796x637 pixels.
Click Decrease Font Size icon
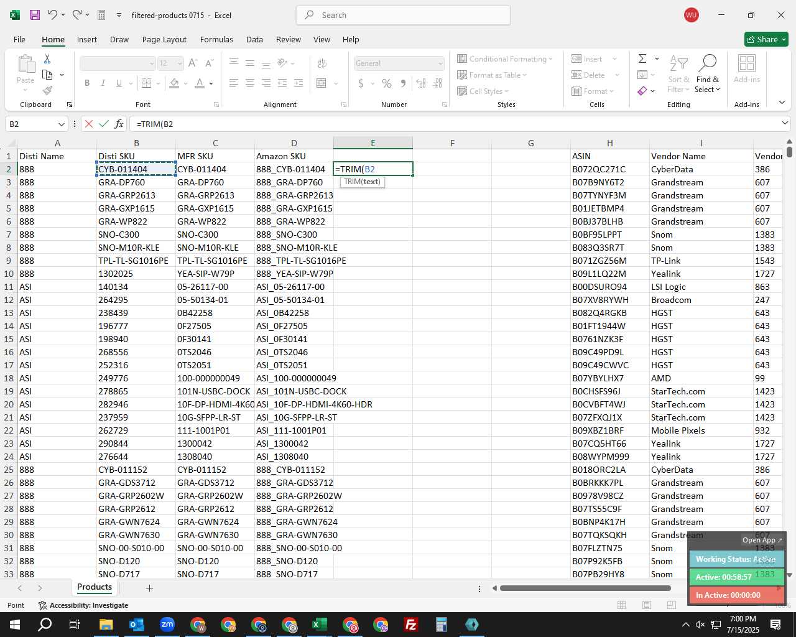(209, 63)
